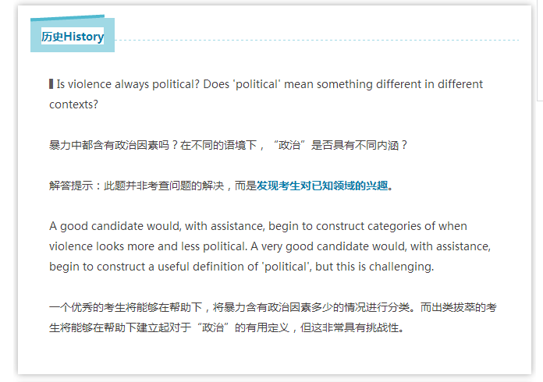
Task: Click the 解答提示 label text
Action: pos(71,186)
